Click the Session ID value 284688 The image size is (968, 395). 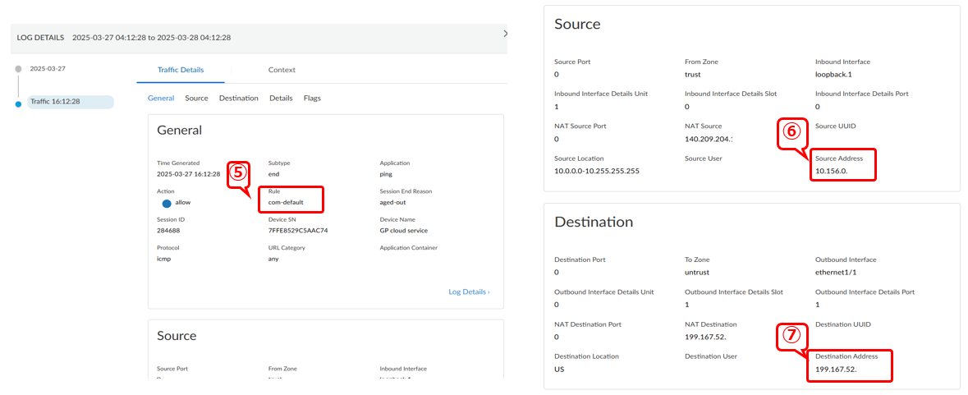tap(168, 230)
